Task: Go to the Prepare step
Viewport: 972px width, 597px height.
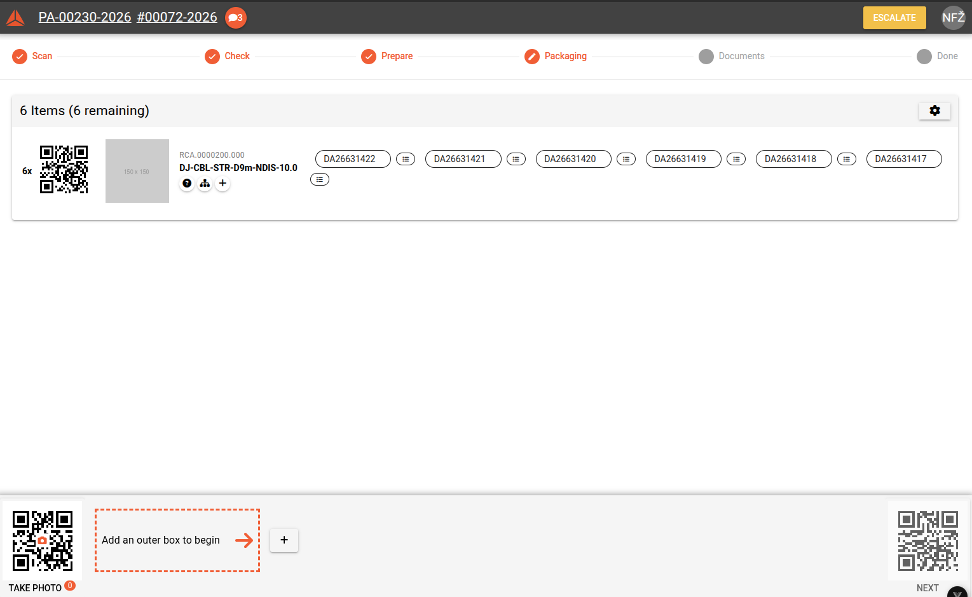Action: [x=387, y=56]
